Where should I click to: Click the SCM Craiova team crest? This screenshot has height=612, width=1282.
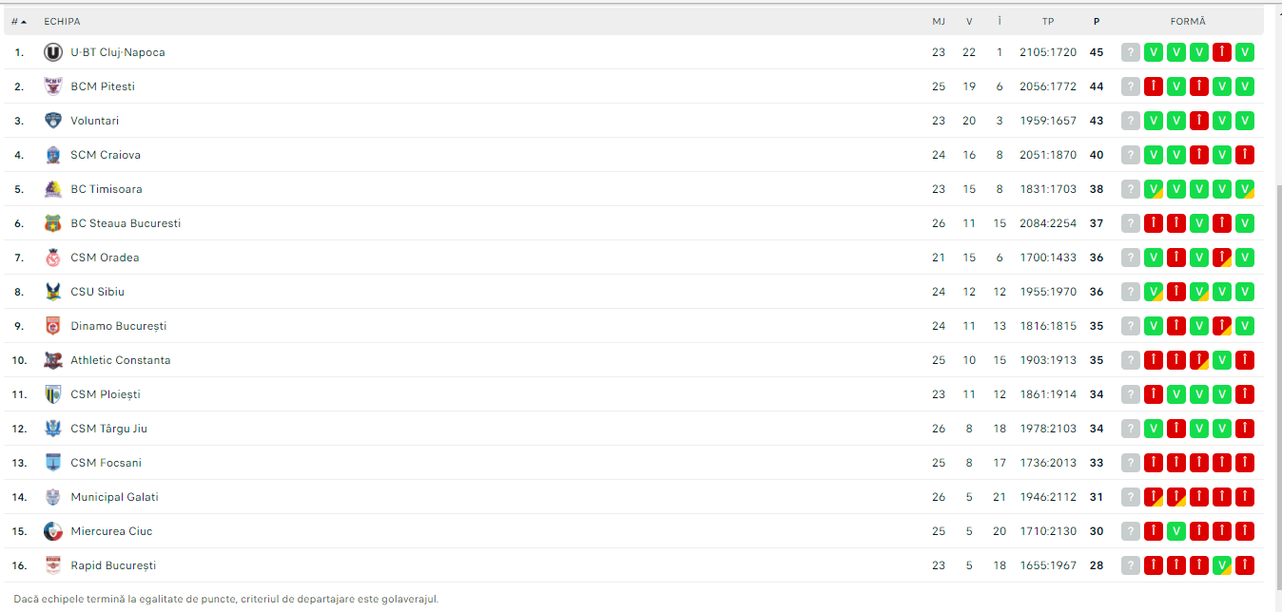click(x=53, y=155)
